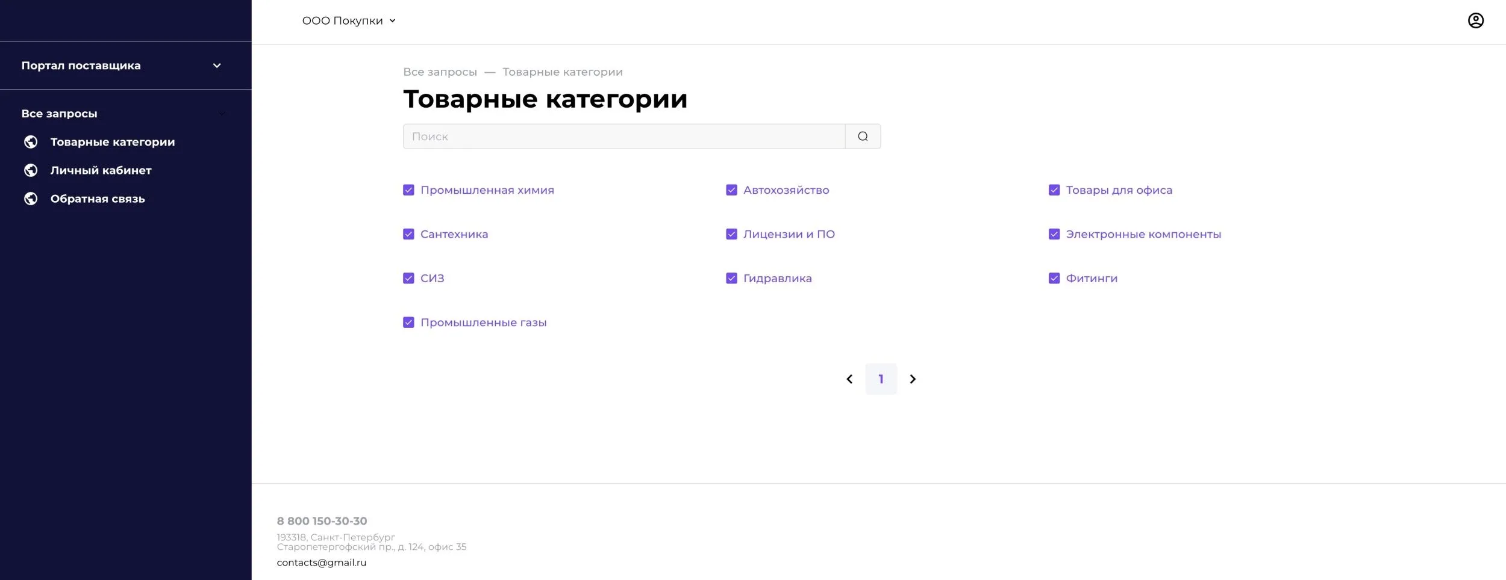Viewport: 1506px width, 580px height.
Task: Click the next page arrow
Action: (913, 379)
